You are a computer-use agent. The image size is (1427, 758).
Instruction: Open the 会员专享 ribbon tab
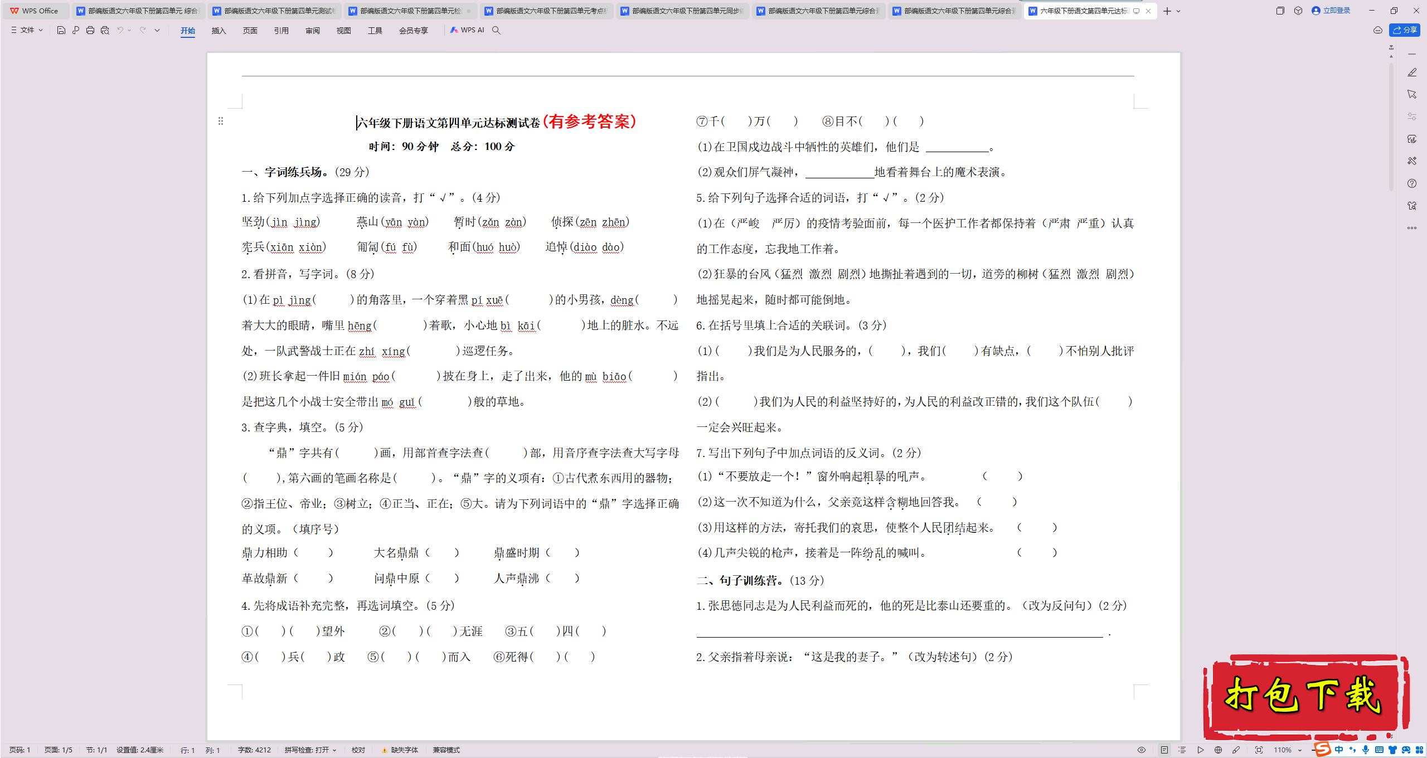(414, 31)
